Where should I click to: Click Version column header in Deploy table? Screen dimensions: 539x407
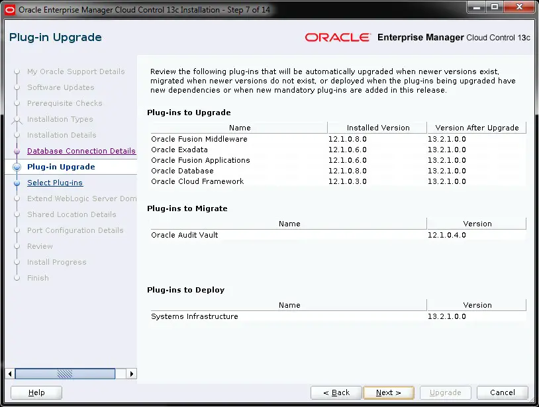[477, 305]
